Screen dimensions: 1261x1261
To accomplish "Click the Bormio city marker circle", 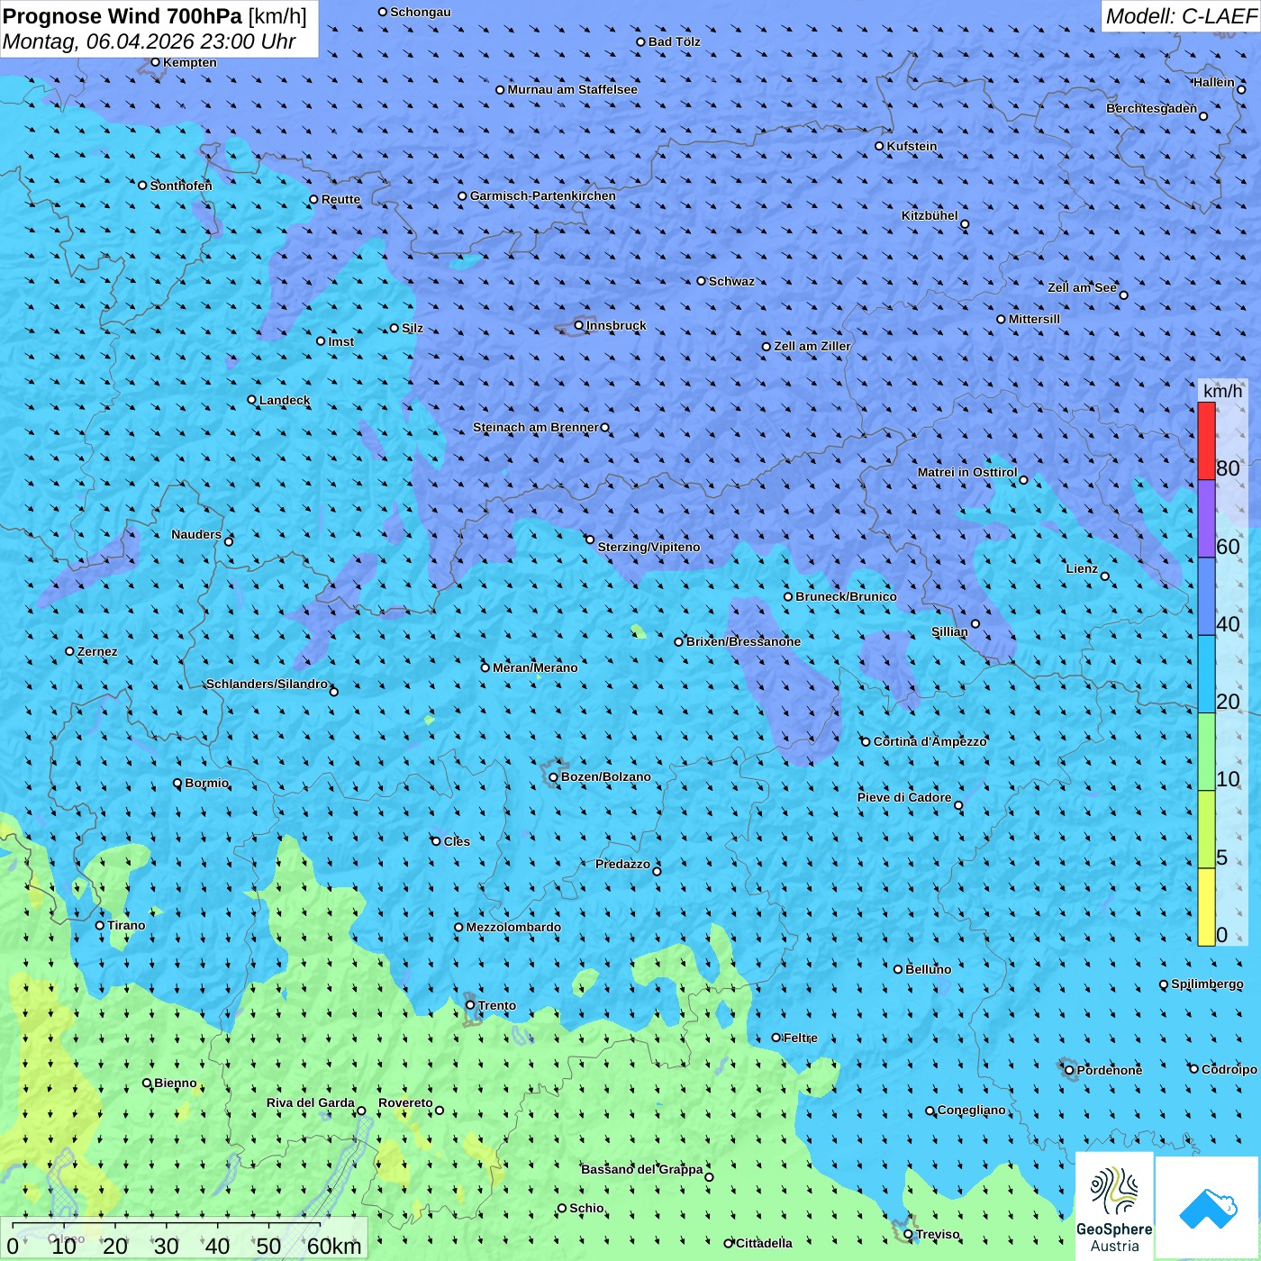I will [x=177, y=783].
